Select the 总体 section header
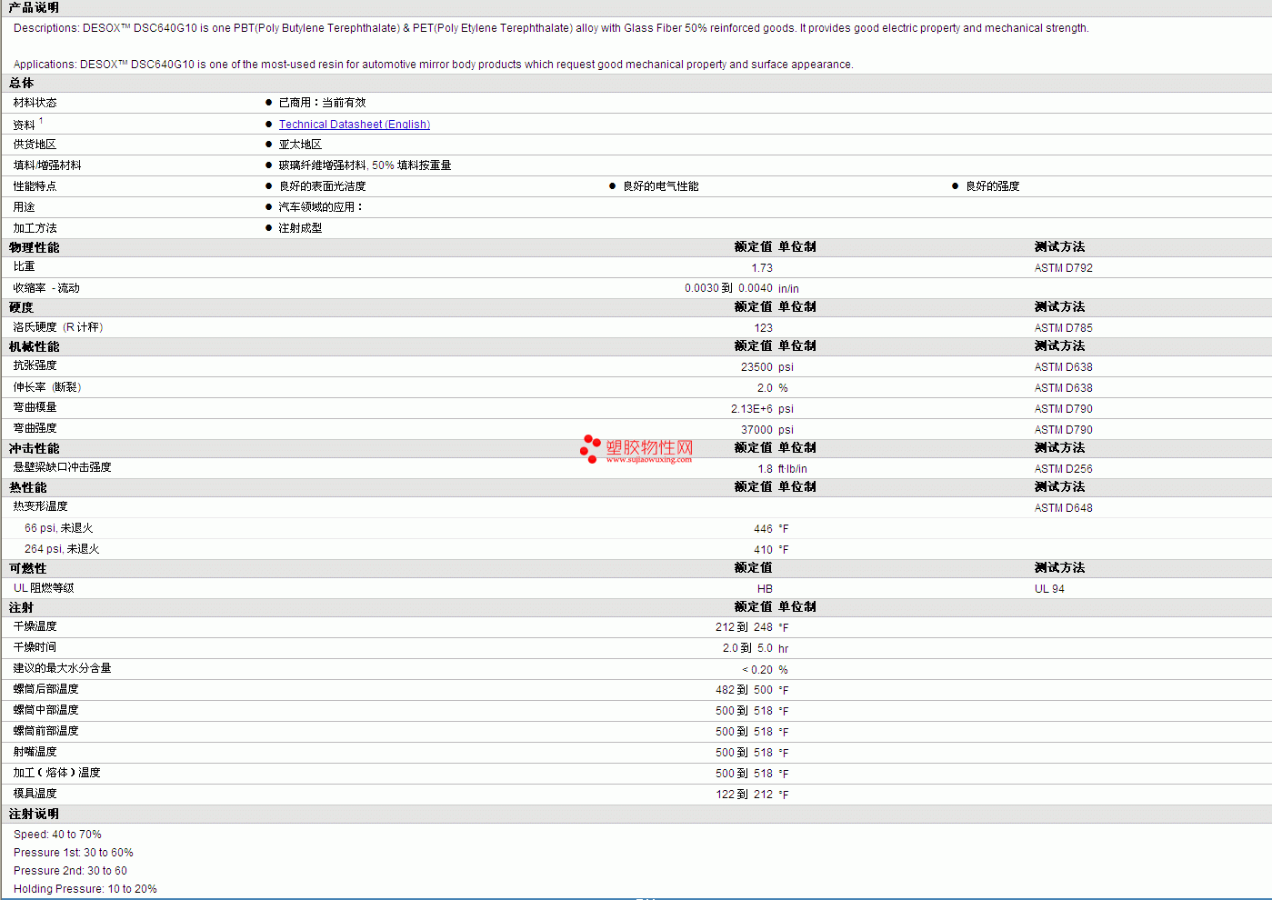The height and width of the screenshot is (900, 1272). [x=22, y=83]
